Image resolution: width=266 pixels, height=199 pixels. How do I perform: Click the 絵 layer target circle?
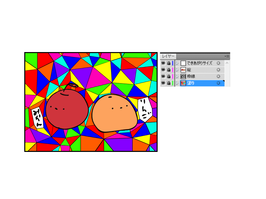(218, 70)
